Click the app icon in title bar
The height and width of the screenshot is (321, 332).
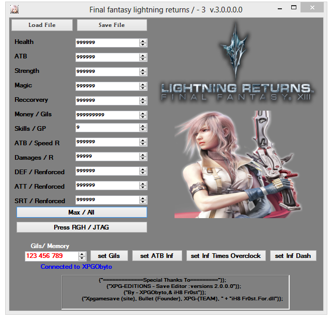coord(15,10)
